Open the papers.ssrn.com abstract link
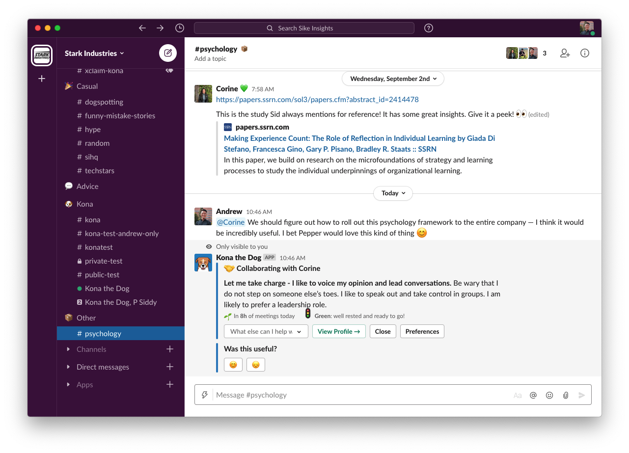Image resolution: width=629 pixels, height=453 pixels. (317, 100)
